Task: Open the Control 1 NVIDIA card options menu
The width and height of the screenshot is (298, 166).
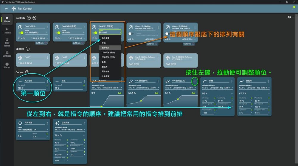Action: point(158,27)
